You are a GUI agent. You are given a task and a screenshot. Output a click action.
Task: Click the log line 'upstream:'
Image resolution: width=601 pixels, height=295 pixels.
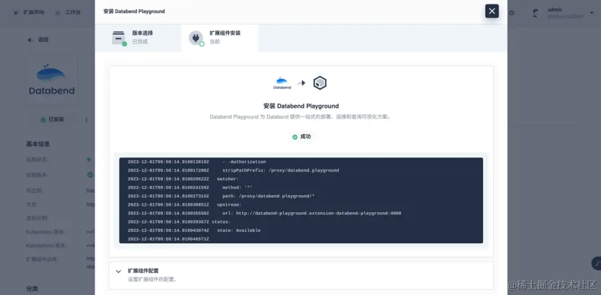pyautogui.click(x=184, y=204)
